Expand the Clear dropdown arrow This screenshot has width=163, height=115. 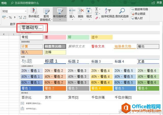click(100, 18)
